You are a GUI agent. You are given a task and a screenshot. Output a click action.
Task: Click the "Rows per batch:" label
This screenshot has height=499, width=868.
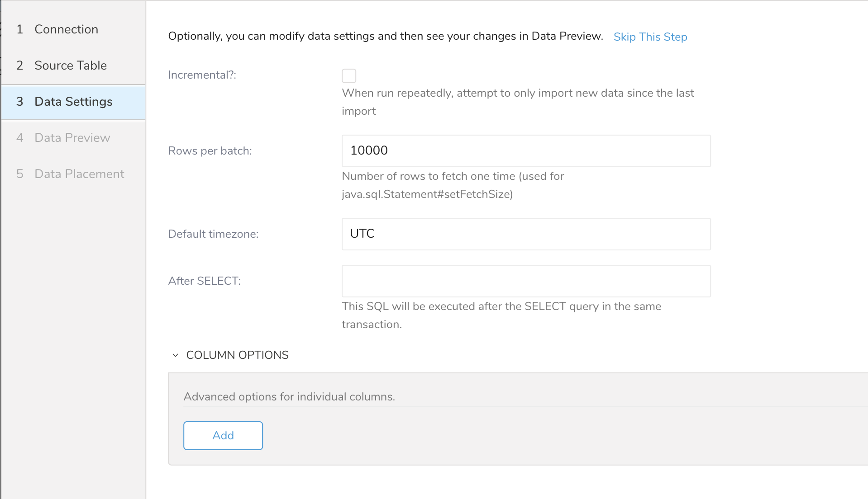tap(210, 151)
